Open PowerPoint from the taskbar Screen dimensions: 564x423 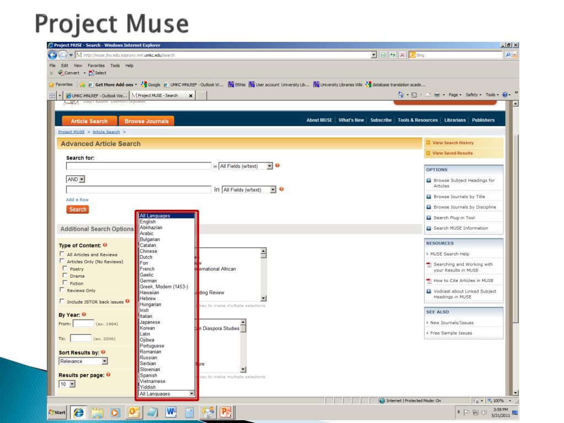coord(226,412)
